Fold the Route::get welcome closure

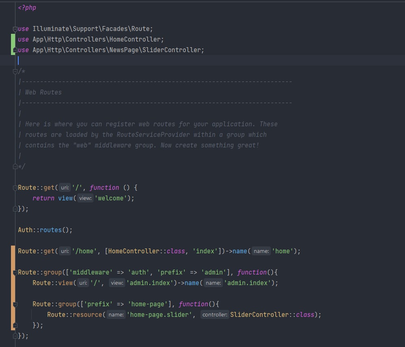coord(15,188)
